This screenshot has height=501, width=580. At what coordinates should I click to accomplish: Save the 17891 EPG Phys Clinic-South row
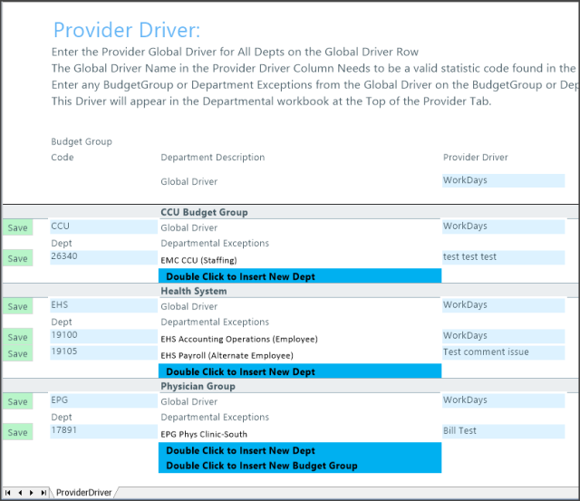pos(17,432)
